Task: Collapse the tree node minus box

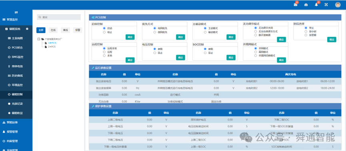Action: point(39,39)
